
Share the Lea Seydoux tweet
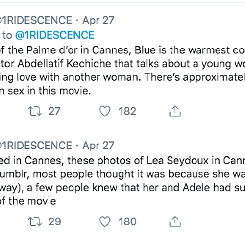(x=175, y=221)
